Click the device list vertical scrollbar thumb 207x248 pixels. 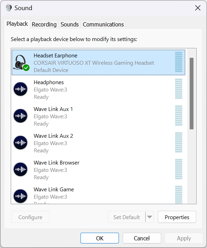(x=191, y=94)
